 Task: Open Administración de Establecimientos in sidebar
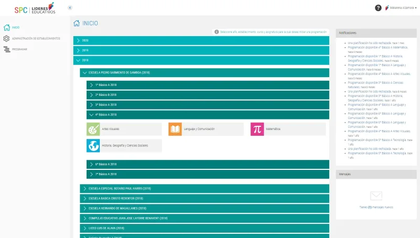tap(32, 38)
